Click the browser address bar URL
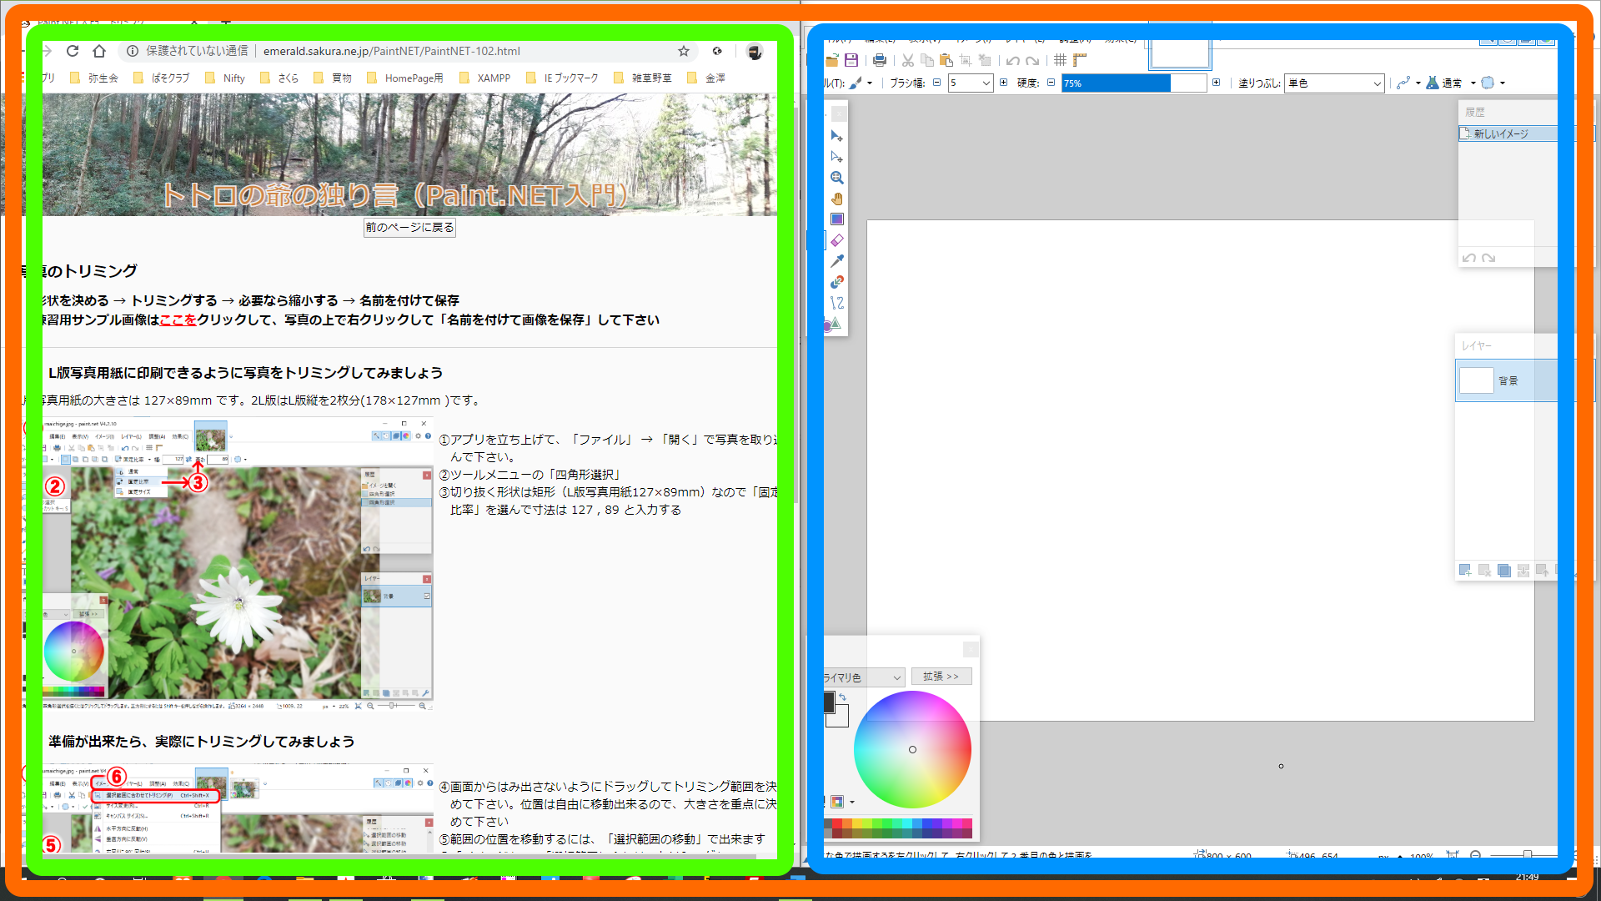This screenshot has height=901, width=1601. point(392,51)
